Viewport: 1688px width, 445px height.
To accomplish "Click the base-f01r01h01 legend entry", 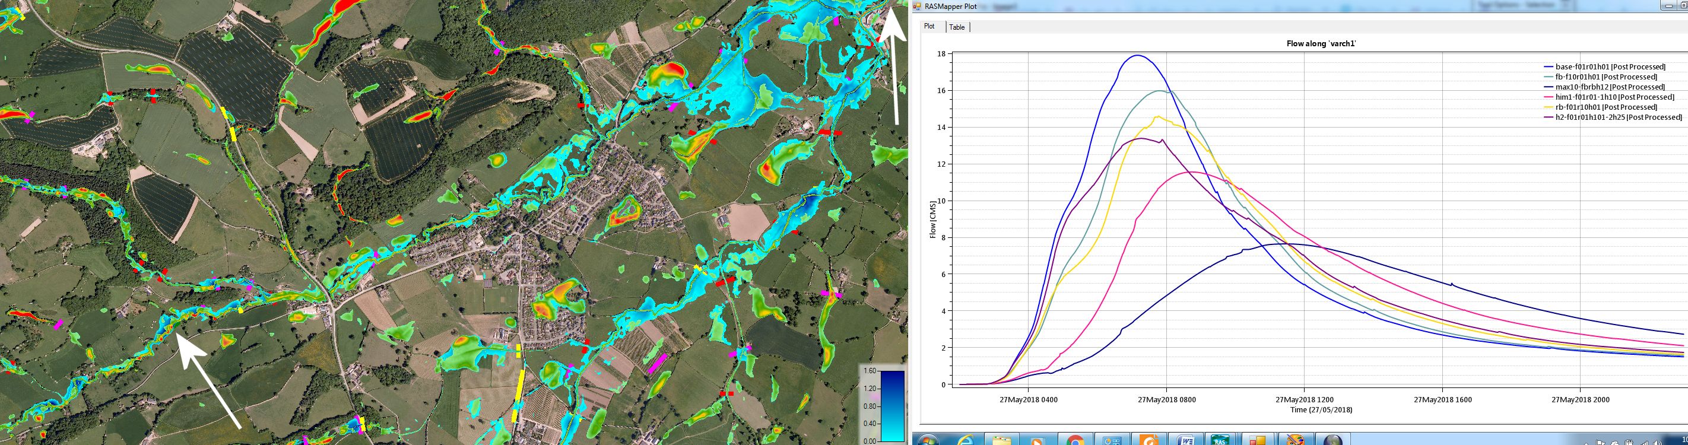I will [x=1611, y=67].
